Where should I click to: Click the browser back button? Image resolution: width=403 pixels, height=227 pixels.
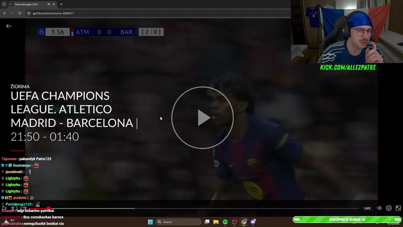click(4, 13)
